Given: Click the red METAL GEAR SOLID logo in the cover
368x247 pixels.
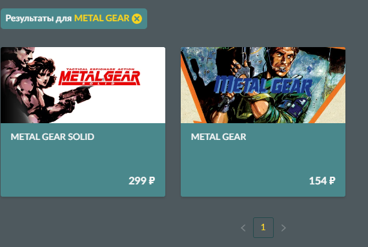Looking at the screenshot, I should [x=99, y=78].
